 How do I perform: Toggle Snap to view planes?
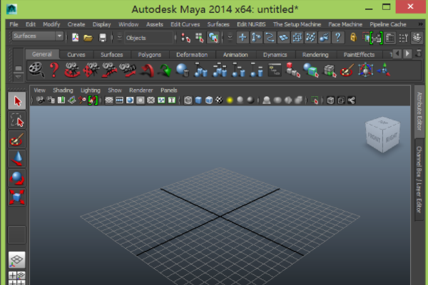(283, 37)
